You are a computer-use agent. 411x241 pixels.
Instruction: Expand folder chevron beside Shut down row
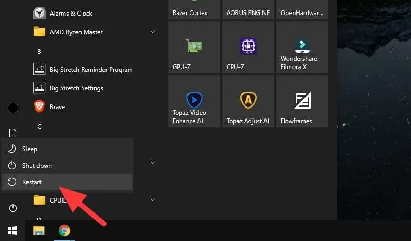tap(153, 163)
